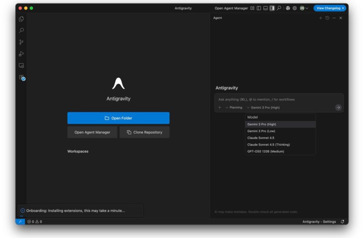Open the Search view in the activity bar
Viewport: 364px width, 238px height.
point(21,30)
